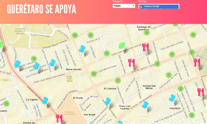Screen dimensions: 207x124
Task: Click restaurant marker on Calle Nicolás Campa
Action: [131, 63]
